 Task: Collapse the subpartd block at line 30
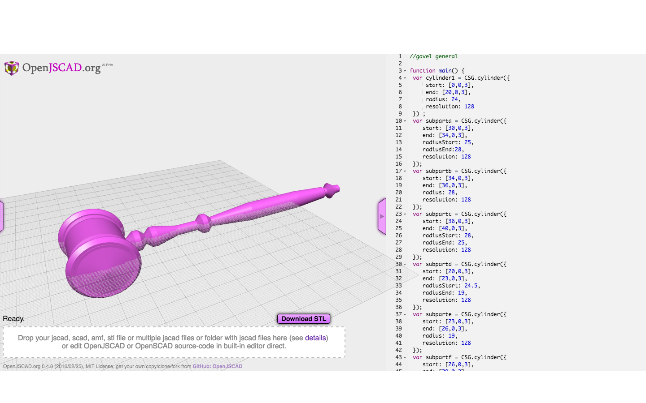tap(405, 264)
